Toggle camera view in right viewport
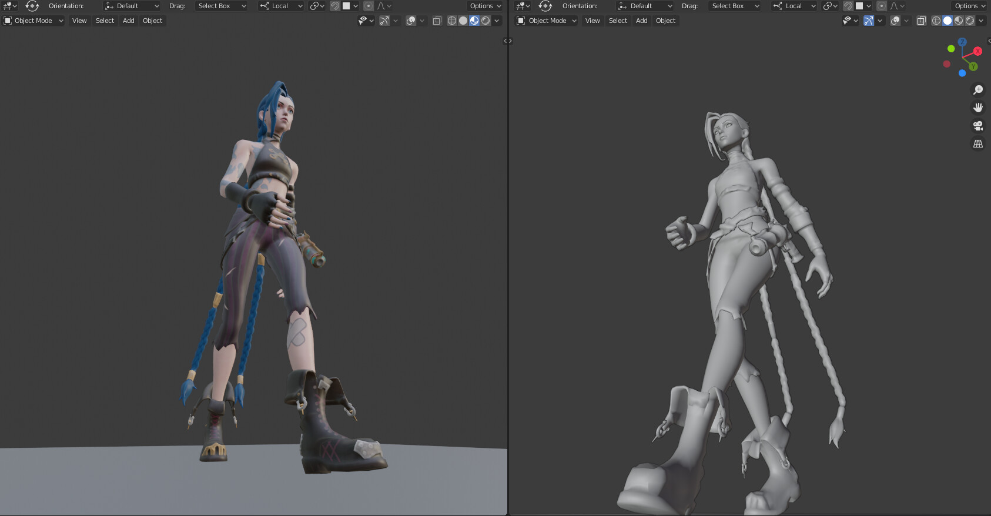Viewport: 991px width, 516px height. click(x=978, y=126)
